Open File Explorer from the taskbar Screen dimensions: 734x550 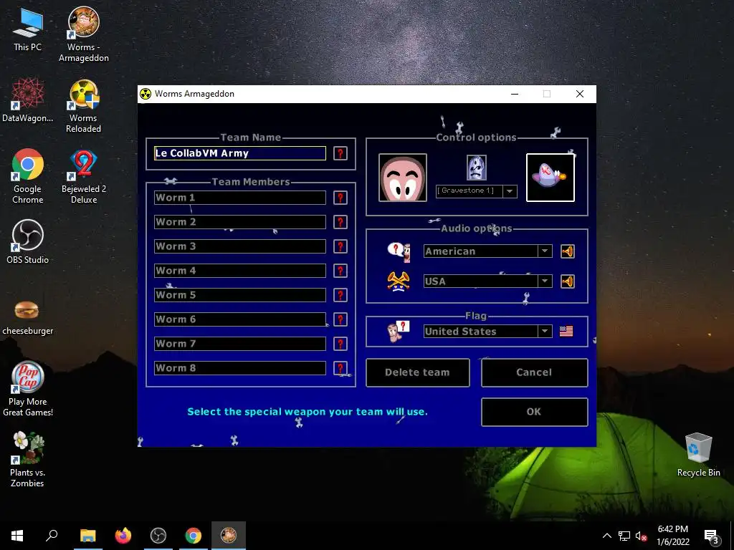pyautogui.click(x=87, y=536)
